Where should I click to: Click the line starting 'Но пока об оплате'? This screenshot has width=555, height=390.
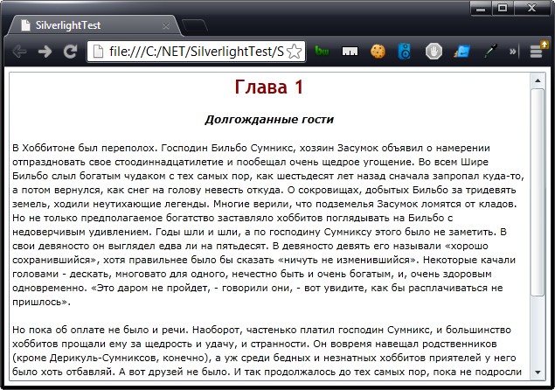(x=261, y=330)
